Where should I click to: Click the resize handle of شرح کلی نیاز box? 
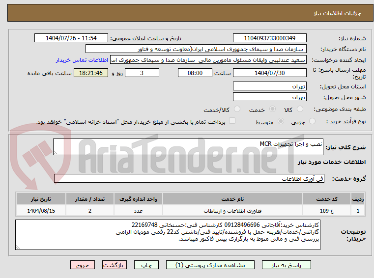(56, 153)
